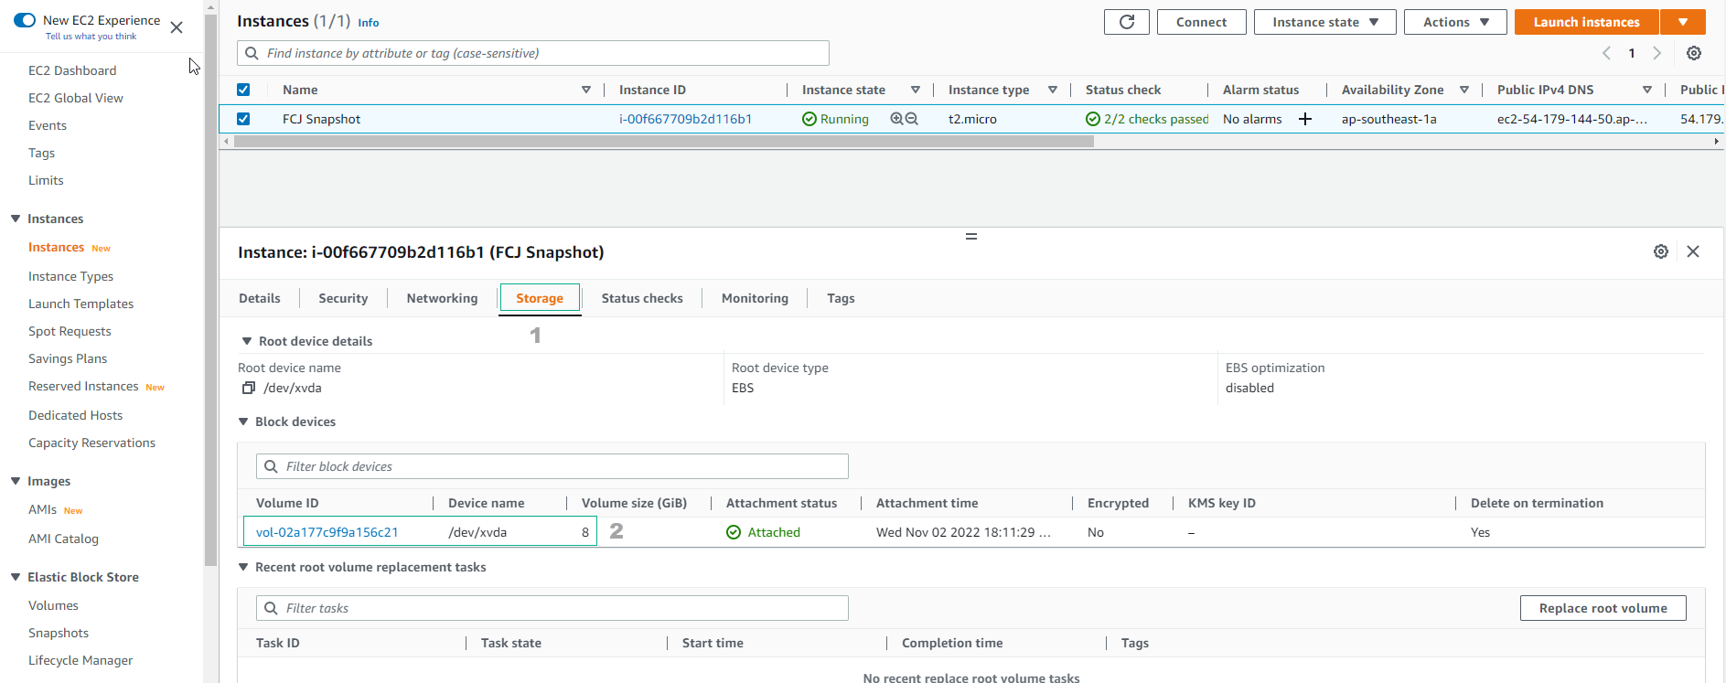Collapse Instances sidebar group

point(16,219)
